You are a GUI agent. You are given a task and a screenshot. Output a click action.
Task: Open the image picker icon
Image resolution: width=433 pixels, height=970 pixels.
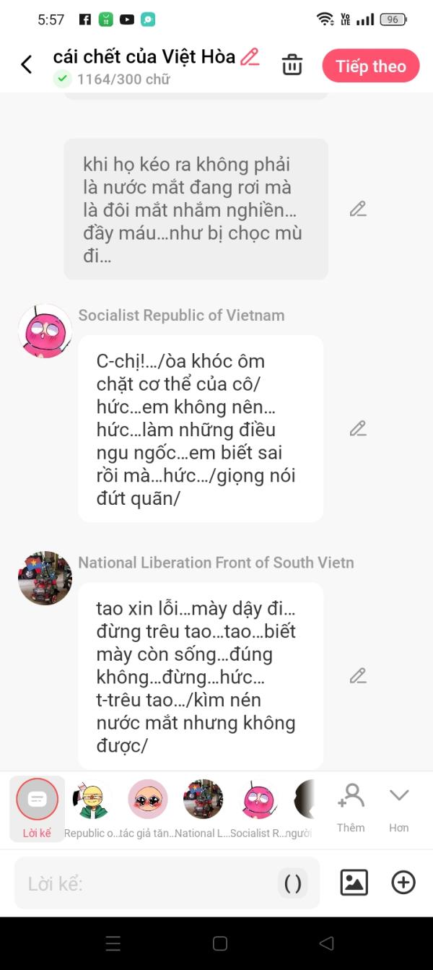coord(354,883)
